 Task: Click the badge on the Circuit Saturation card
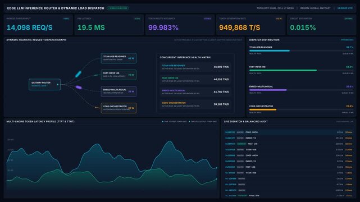point(349,19)
